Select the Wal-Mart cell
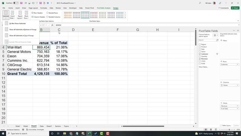 [x=20, y=47]
